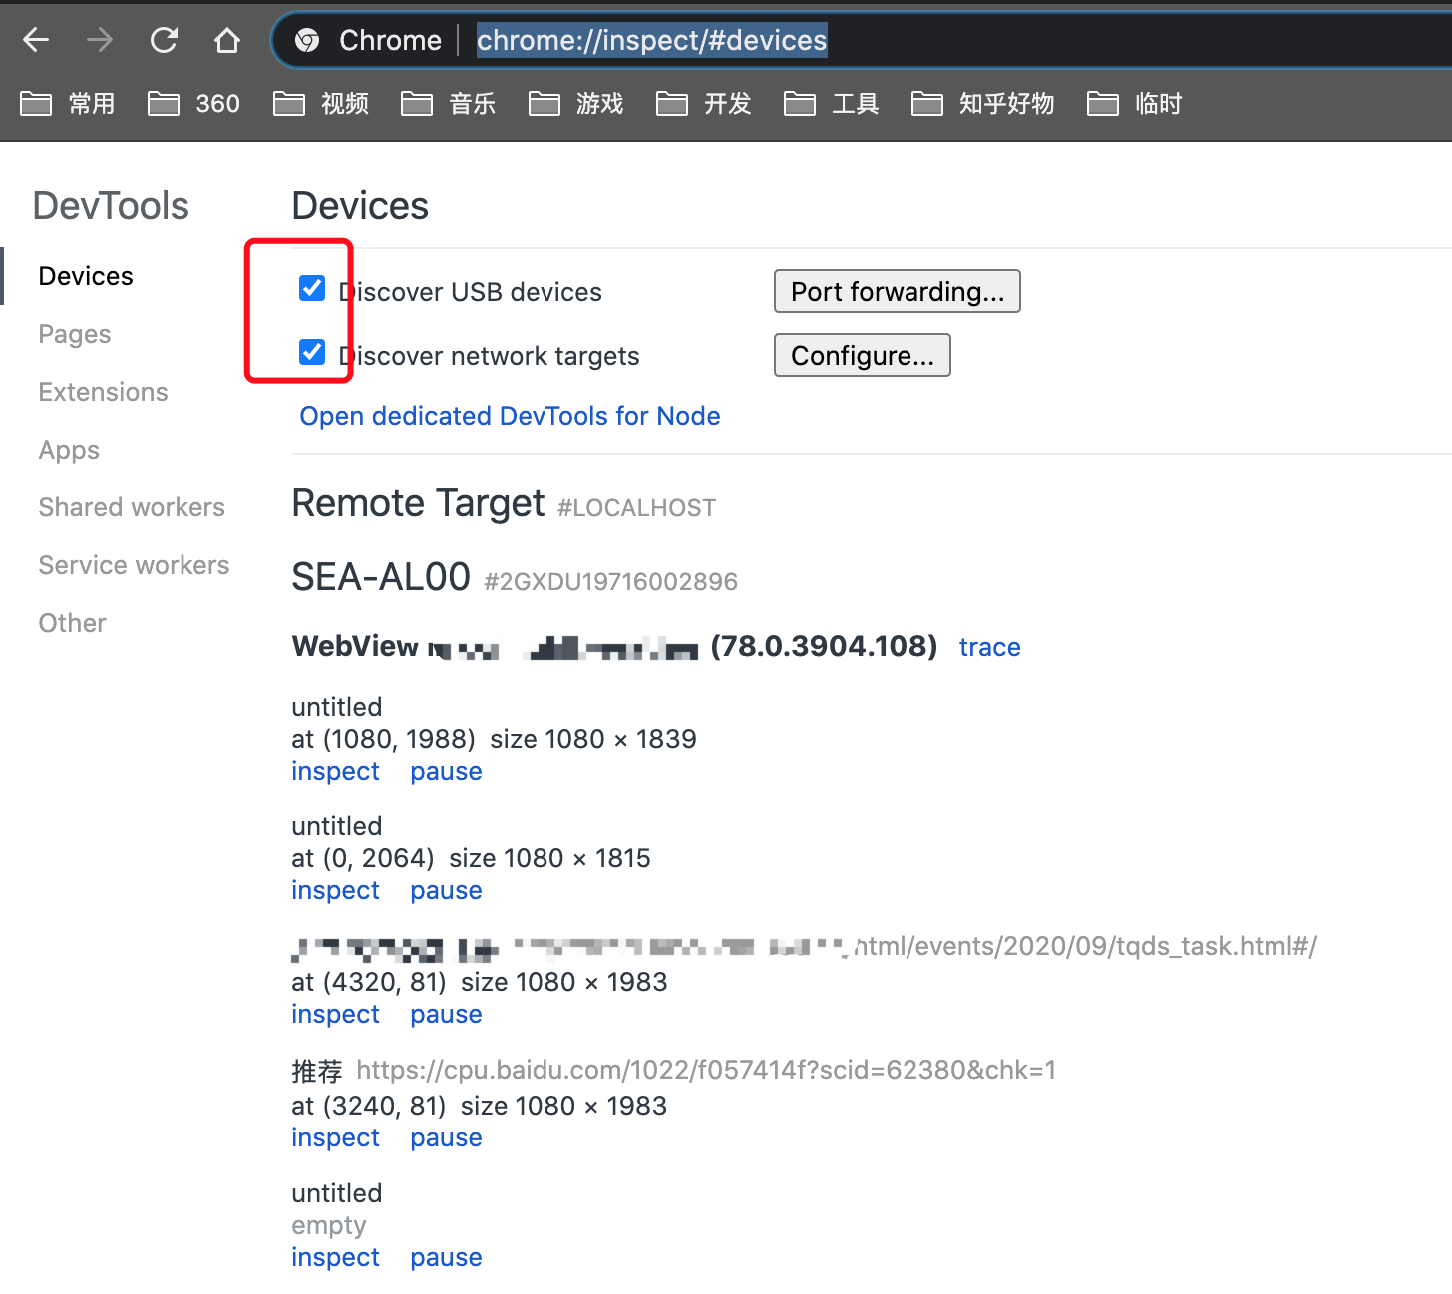Open the 游戏 bookmarks folder
This screenshot has width=1452, height=1294.
coord(577,103)
